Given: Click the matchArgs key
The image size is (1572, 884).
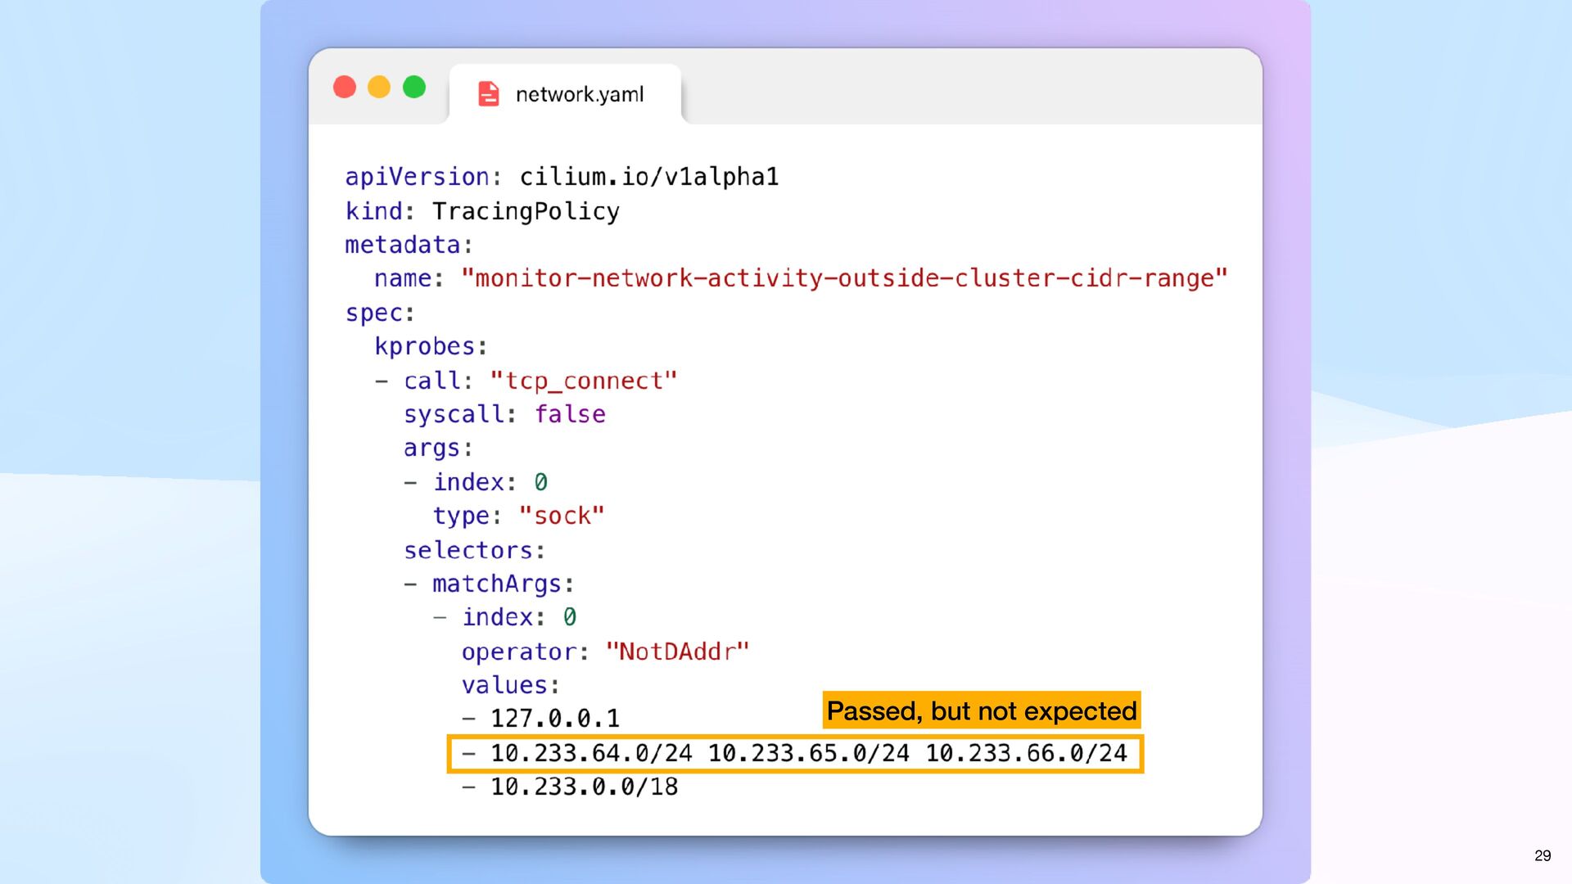Looking at the screenshot, I should [496, 584].
